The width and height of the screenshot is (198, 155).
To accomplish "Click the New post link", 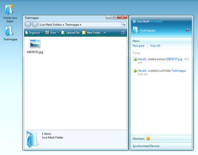I will click(x=138, y=46).
